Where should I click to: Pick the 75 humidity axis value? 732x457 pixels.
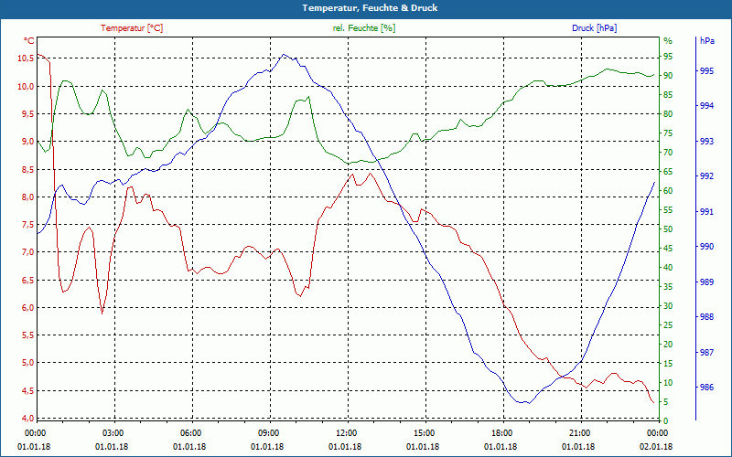668,133
